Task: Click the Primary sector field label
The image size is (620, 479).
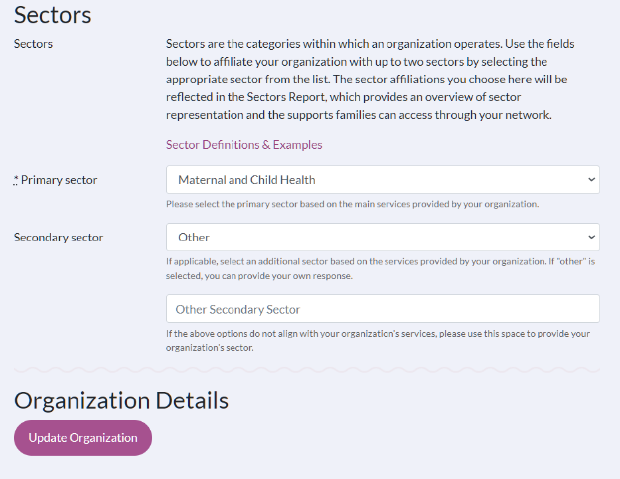Action: tap(59, 180)
